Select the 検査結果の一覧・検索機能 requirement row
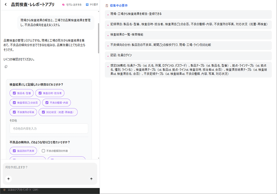Screen dimensions: 277x194 pos(188,35)
